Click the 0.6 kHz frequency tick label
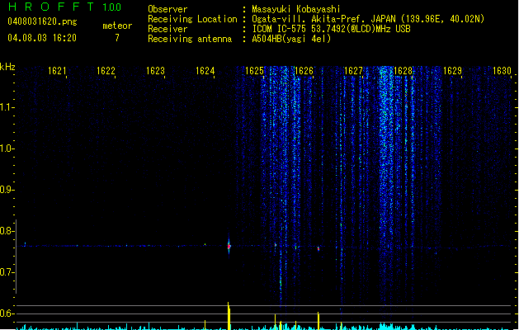Screen dimensions: 519x330 [7, 313]
